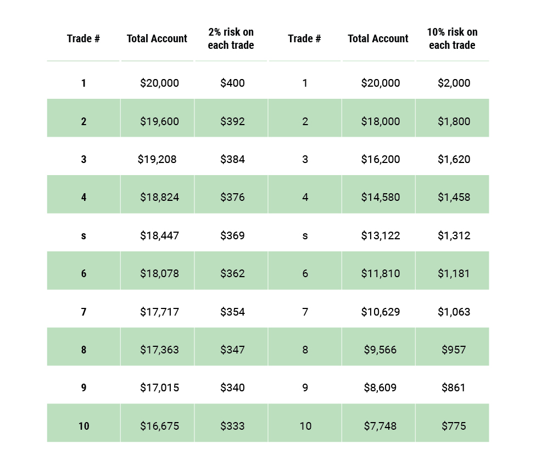Screen dimensions: 536x472
Task: Select the $19,208 account value
Action: (x=157, y=159)
